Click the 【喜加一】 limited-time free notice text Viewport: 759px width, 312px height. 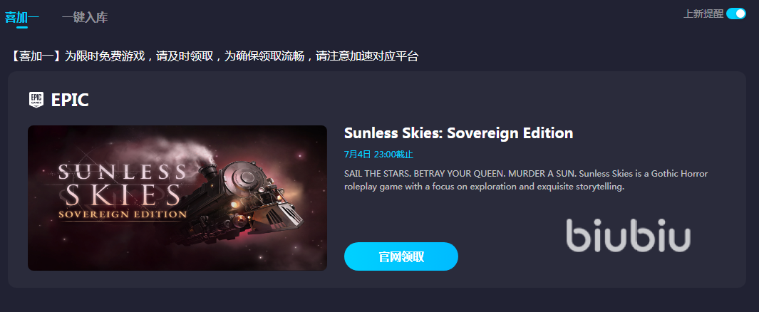point(214,56)
